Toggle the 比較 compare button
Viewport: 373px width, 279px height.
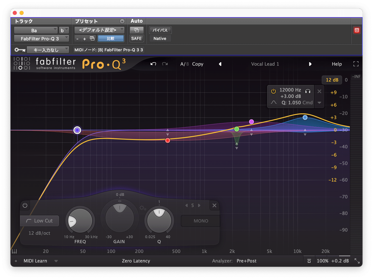pyautogui.click(x=111, y=39)
